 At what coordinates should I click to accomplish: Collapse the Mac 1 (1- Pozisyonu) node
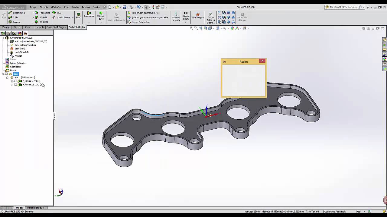(x=7, y=77)
